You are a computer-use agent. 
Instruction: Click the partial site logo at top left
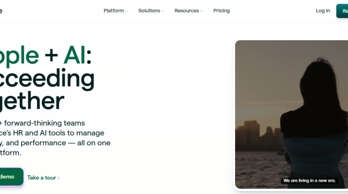1,11
